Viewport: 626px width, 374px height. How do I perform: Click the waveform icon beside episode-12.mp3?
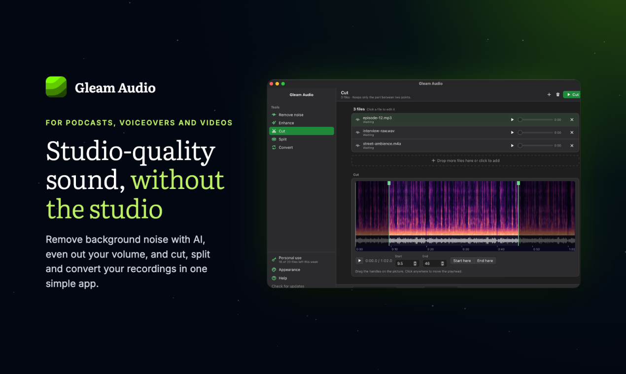(x=358, y=120)
